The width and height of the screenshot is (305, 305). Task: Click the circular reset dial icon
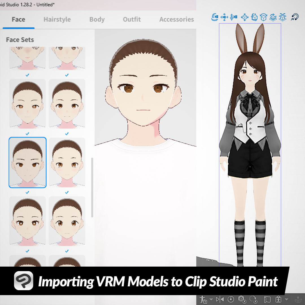(231, 299)
